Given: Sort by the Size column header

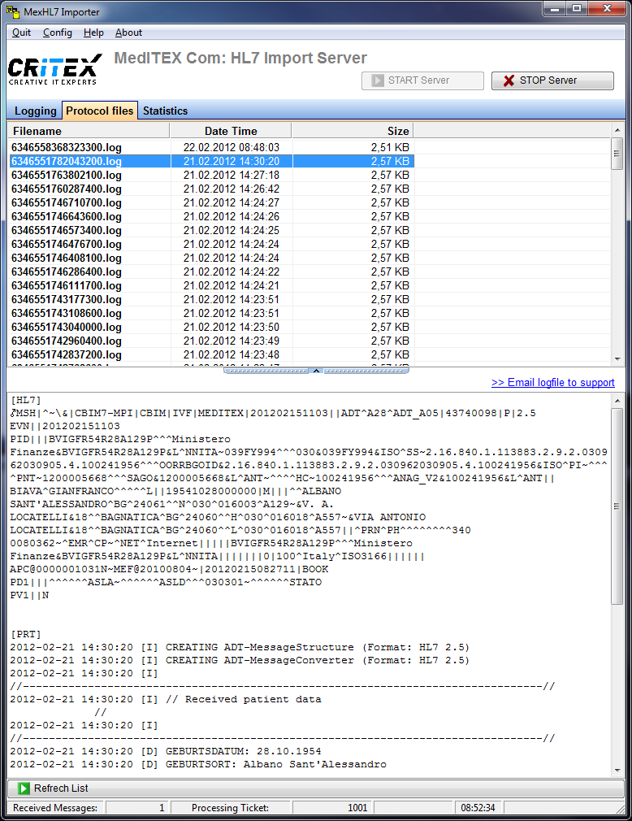Looking at the screenshot, I should (x=353, y=131).
